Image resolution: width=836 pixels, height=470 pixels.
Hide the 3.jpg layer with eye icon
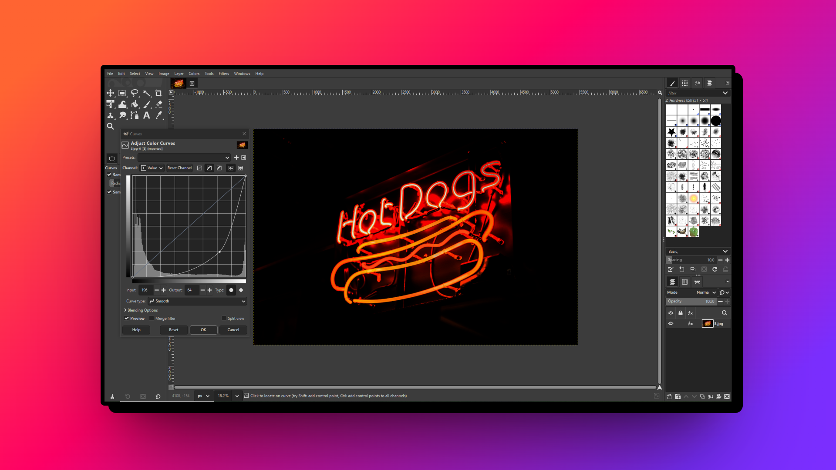point(671,323)
